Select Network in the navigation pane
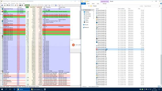 (87, 28)
